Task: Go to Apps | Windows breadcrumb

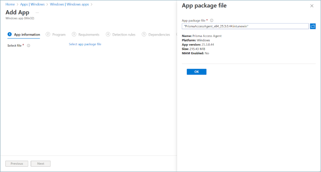Action: pos(32,4)
